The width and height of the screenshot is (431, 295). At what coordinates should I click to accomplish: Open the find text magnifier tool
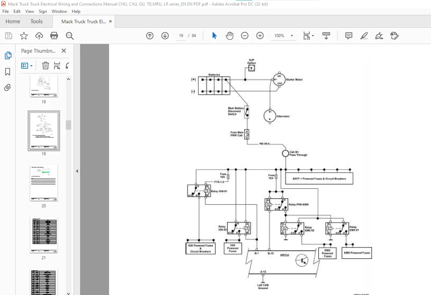pos(70,36)
